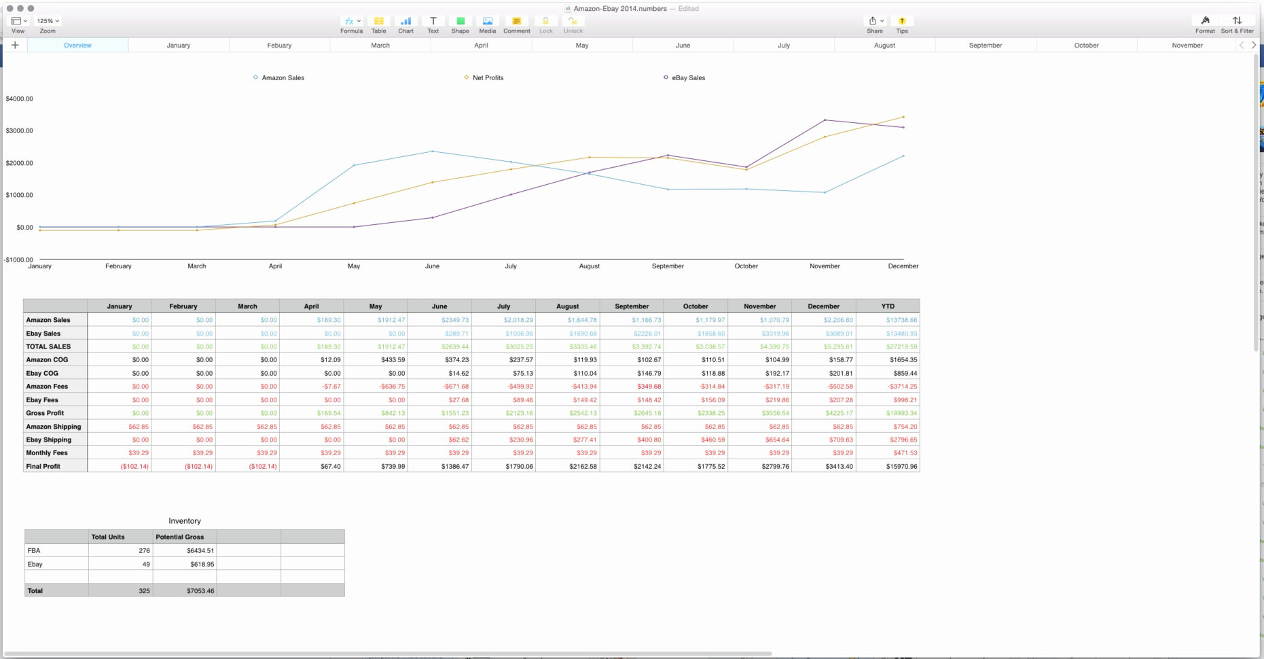Add a new sheet with plus button

[15, 45]
